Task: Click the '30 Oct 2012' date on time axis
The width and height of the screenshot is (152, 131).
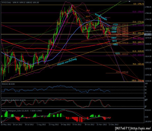Action: coord(89,124)
